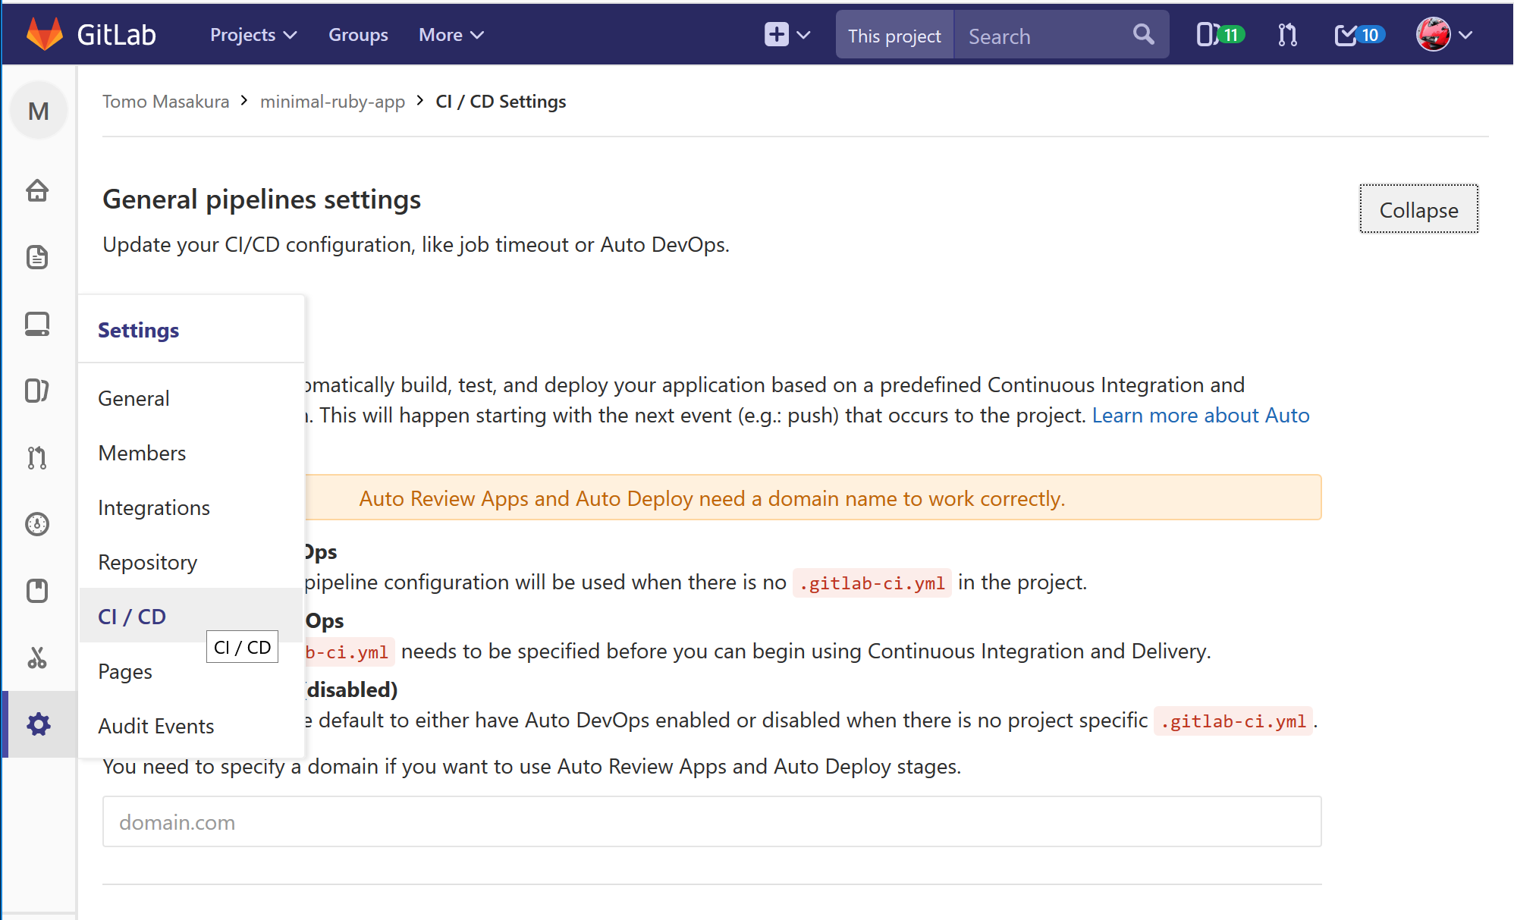Open the CI/CD rocket gauge sidebar icon
Screen dimensions: 1514x920
coord(37,524)
